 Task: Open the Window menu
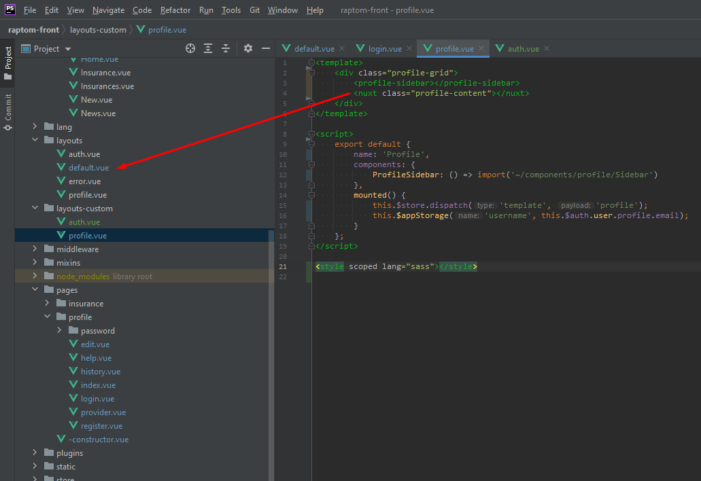[x=283, y=10]
